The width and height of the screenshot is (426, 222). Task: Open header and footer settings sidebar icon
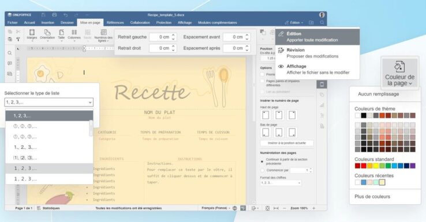pos(322,84)
